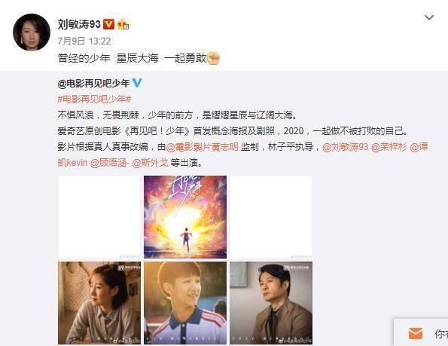The image size is (448, 346).
Task: Click the @斯外戈 mention
Action: (x=150, y=163)
